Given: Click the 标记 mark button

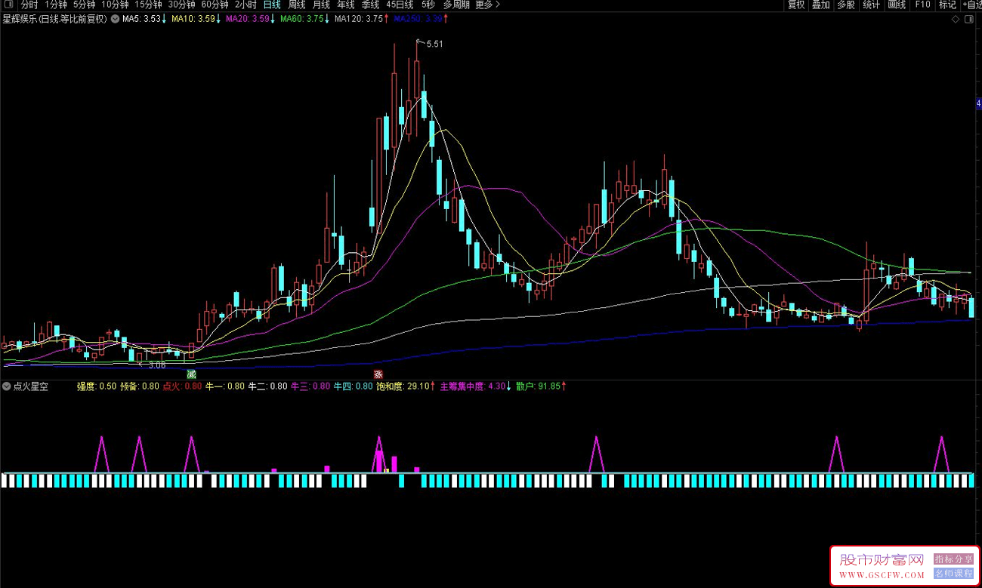Looking at the screenshot, I should pos(947,5).
